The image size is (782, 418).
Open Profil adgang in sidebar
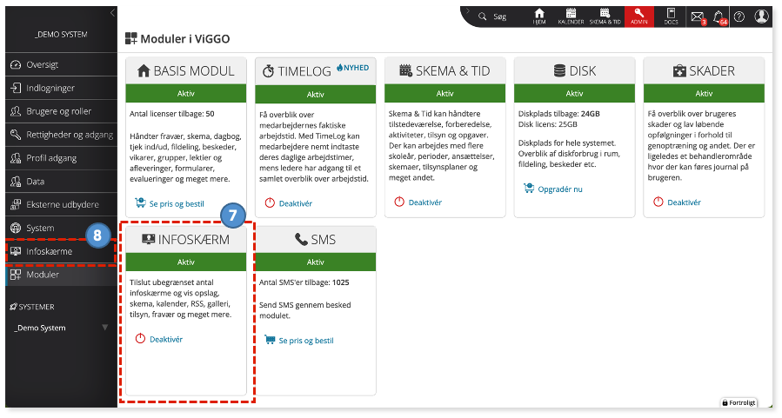pyautogui.click(x=62, y=158)
